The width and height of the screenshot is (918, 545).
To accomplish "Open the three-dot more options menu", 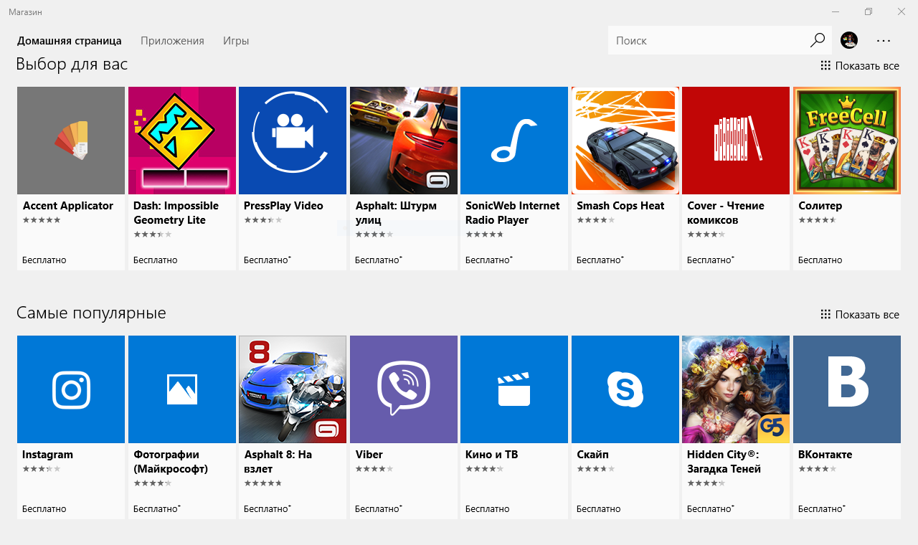I will point(884,41).
